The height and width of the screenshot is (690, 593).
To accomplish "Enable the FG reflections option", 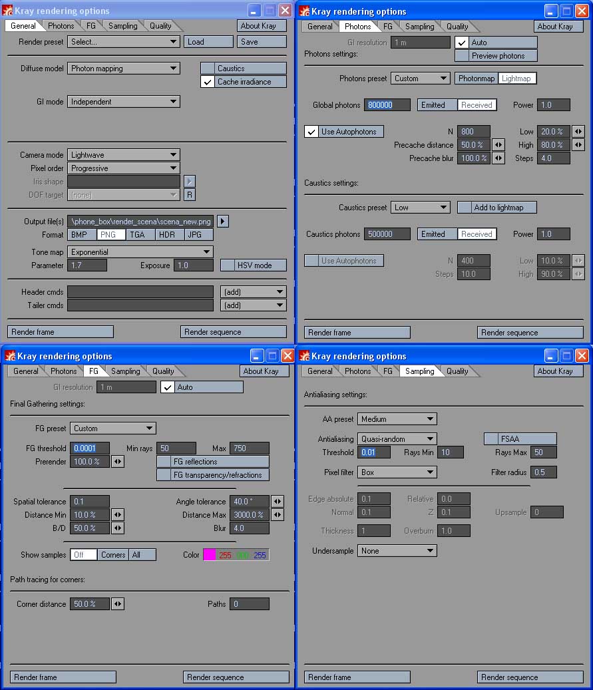I will (x=164, y=462).
